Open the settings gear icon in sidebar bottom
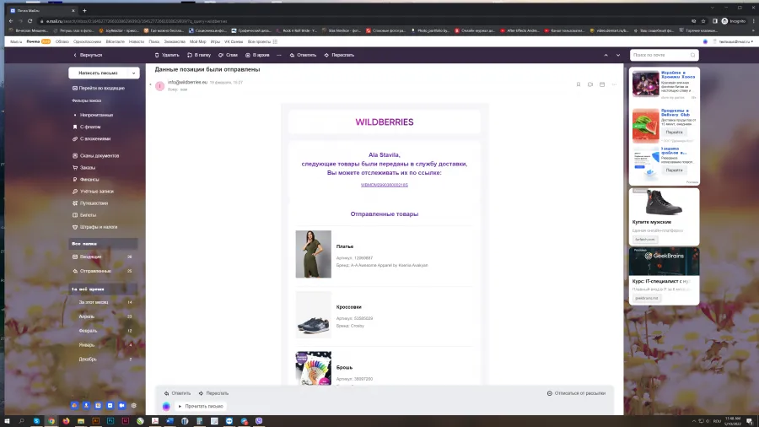This screenshot has height=427, width=759. click(x=134, y=406)
